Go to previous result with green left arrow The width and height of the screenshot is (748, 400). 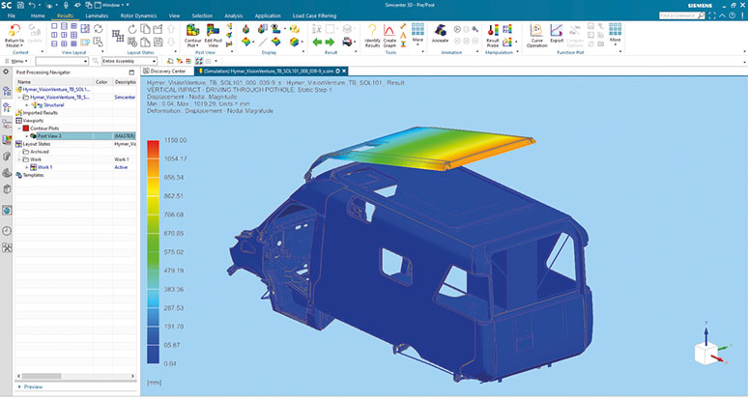pos(317,43)
